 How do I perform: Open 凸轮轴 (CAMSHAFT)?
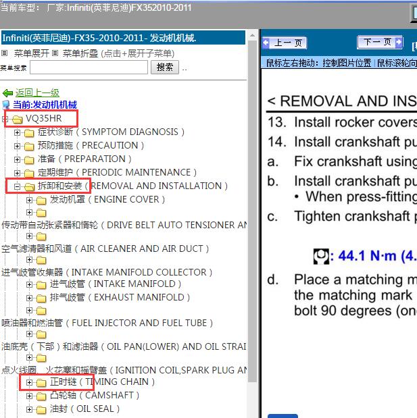(95, 395)
